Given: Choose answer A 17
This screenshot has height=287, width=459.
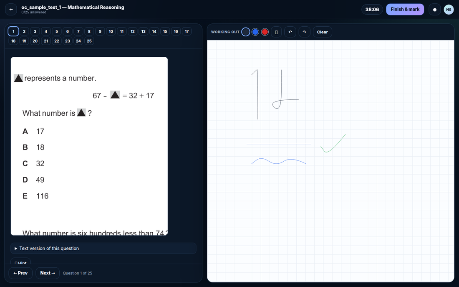Looking at the screenshot, I should point(33,131).
